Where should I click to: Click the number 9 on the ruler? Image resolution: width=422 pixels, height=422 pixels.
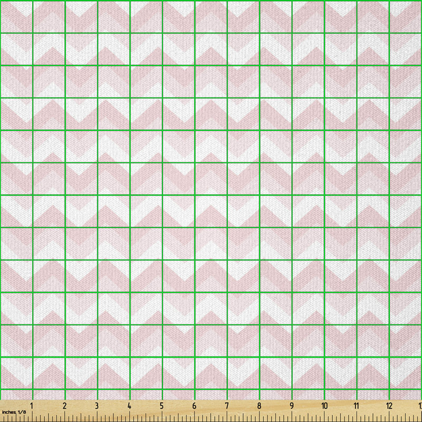pos(292,406)
